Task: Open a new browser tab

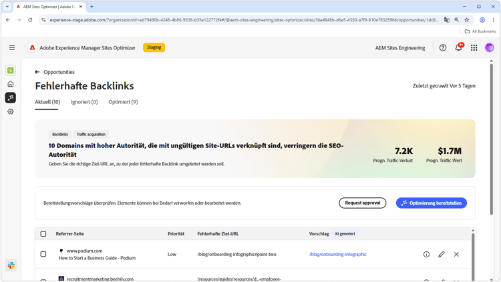Action: point(92,7)
